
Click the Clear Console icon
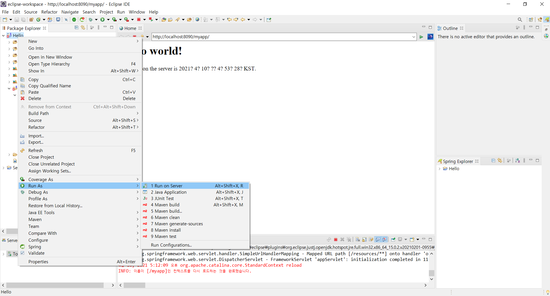(358, 239)
